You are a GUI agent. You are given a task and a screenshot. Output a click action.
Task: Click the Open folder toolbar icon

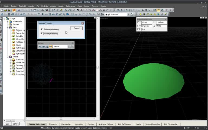tap(6, 10)
